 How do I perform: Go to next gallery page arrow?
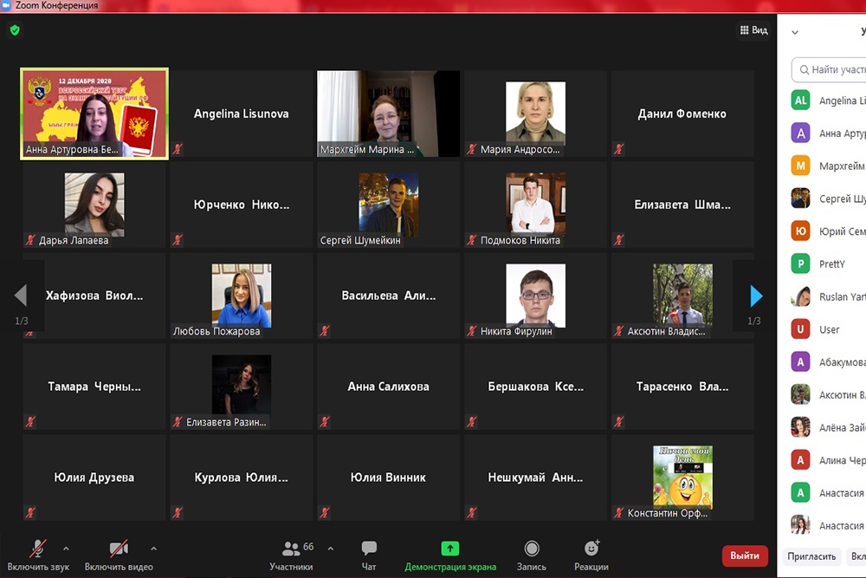[756, 296]
